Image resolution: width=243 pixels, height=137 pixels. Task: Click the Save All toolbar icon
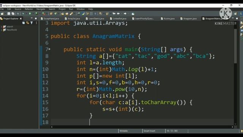13,14
